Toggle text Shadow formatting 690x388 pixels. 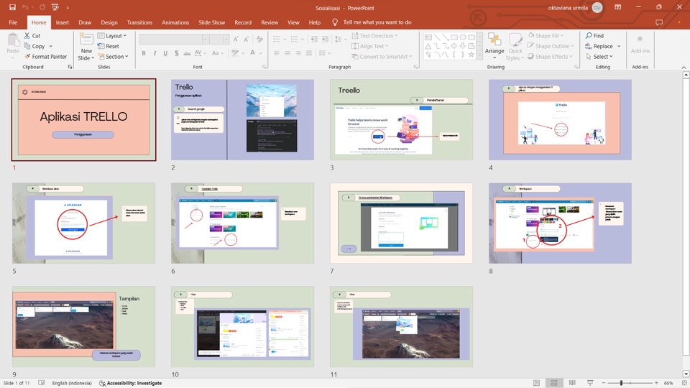[177, 53]
